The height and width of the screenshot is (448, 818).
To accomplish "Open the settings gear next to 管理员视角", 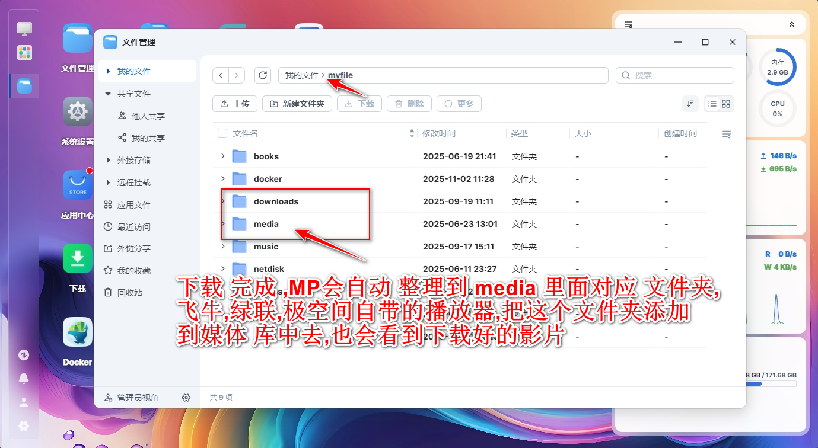I will point(186,398).
